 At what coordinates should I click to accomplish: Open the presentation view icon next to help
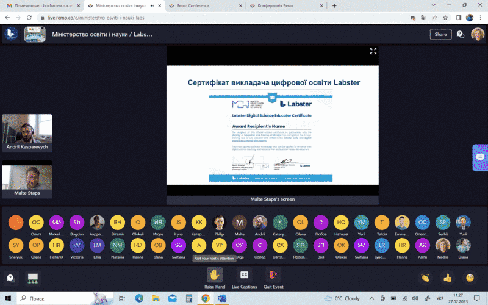coord(33,278)
